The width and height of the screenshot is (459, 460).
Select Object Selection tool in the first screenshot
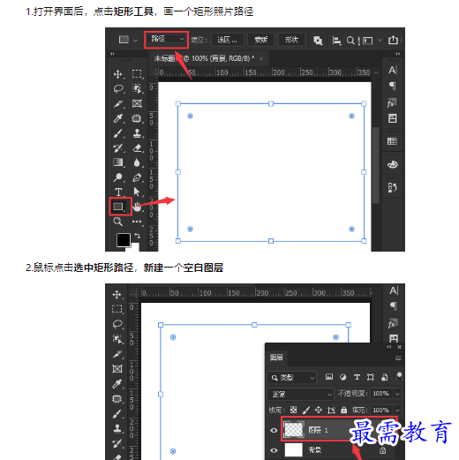pyautogui.click(x=137, y=88)
